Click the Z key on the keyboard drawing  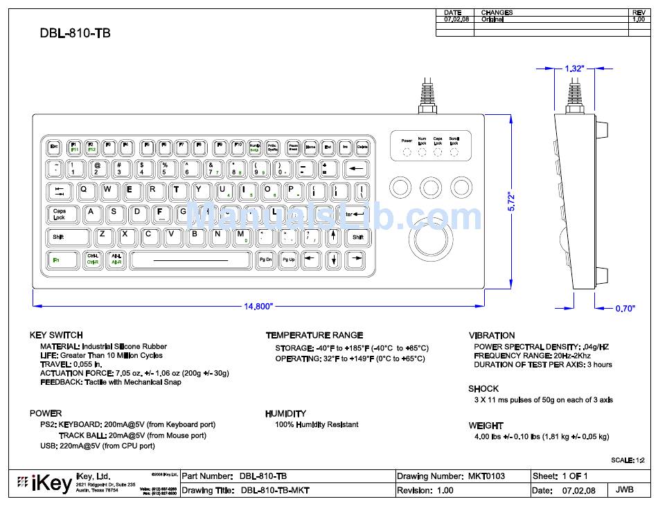[x=103, y=237]
